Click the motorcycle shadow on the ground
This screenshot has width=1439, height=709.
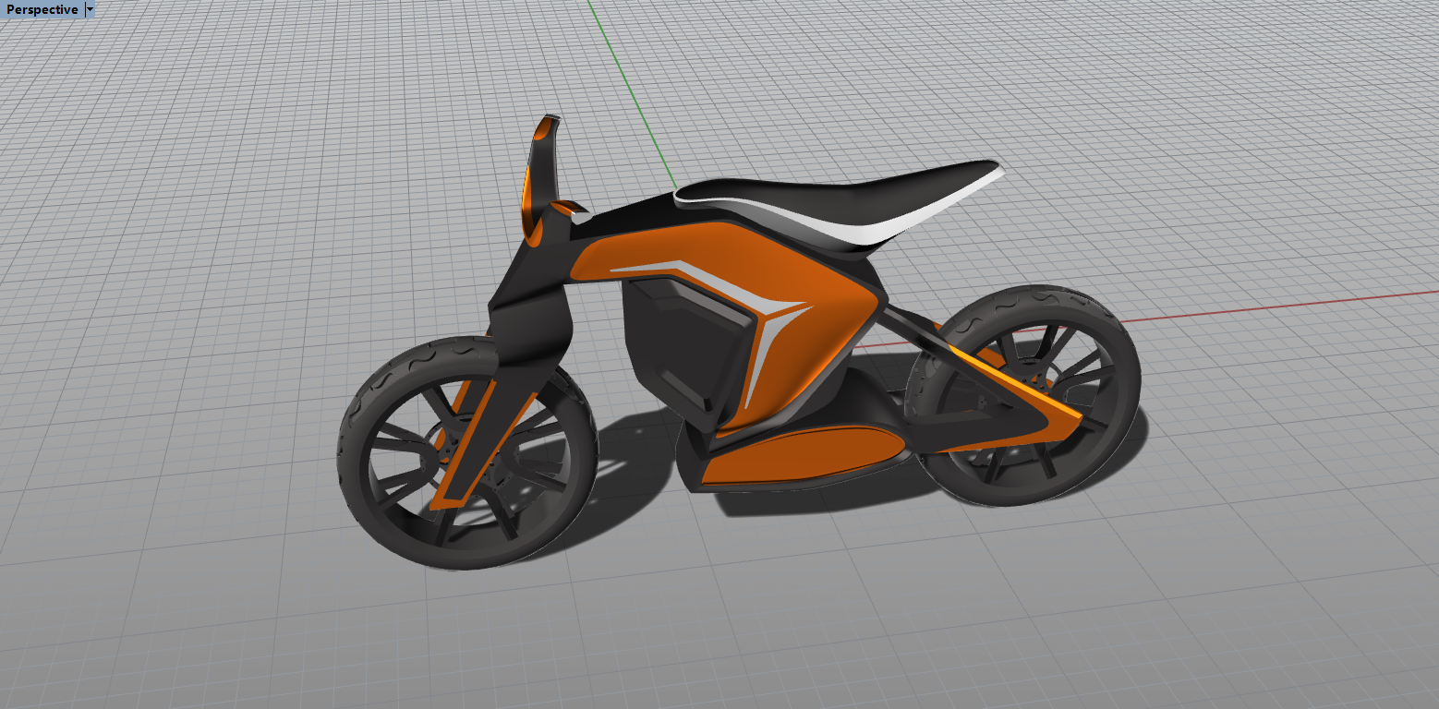tap(628, 462)
